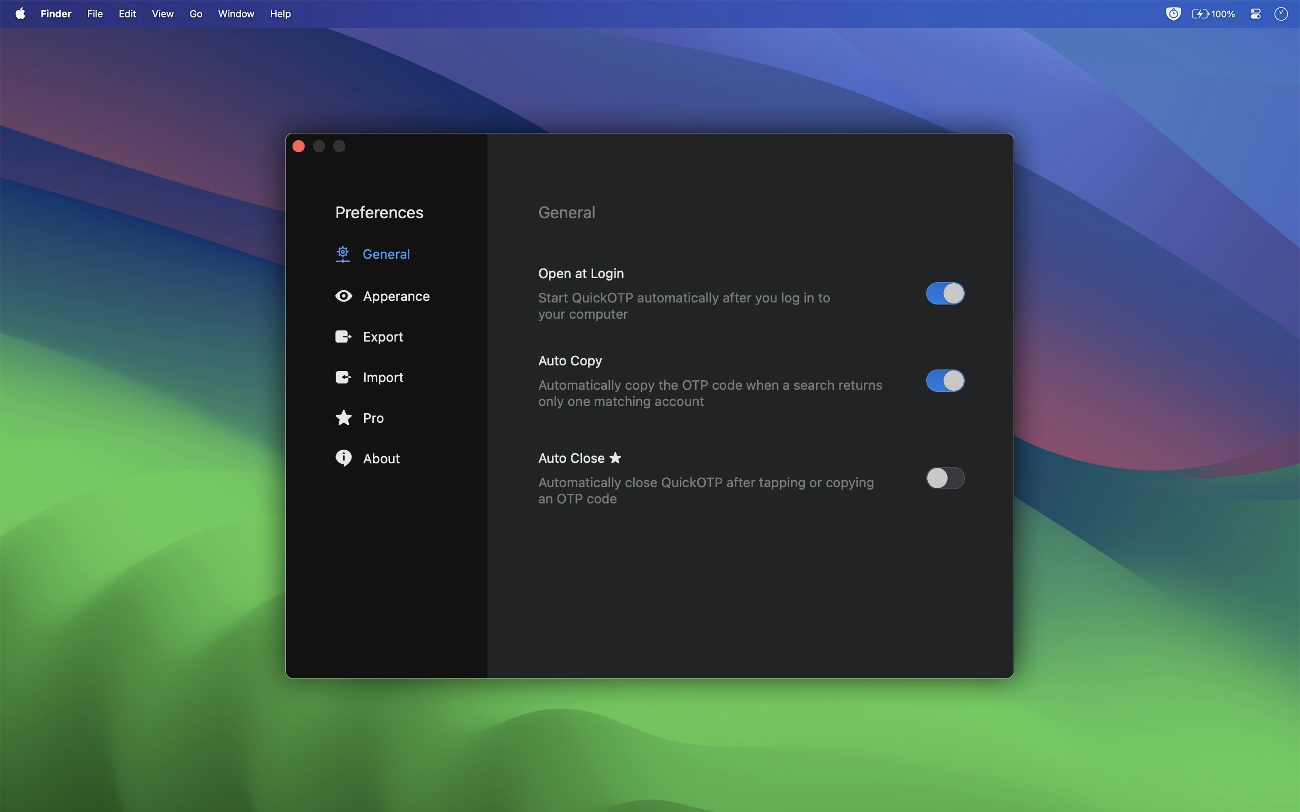Image resolution: width=1300 pixels, height=812 pixels.
Task: Click the General gear icon in sidebar
Action: [343, 254]
